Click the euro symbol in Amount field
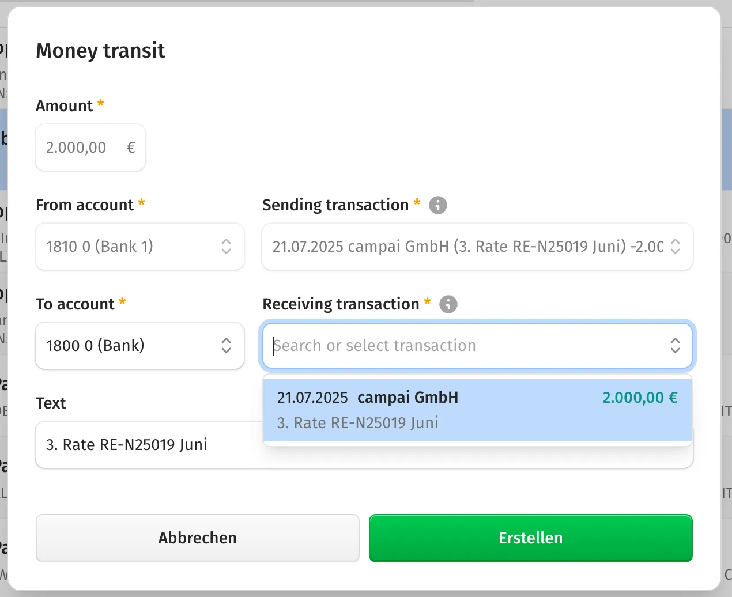The image size is (732, 597). [x=131, y=148]
